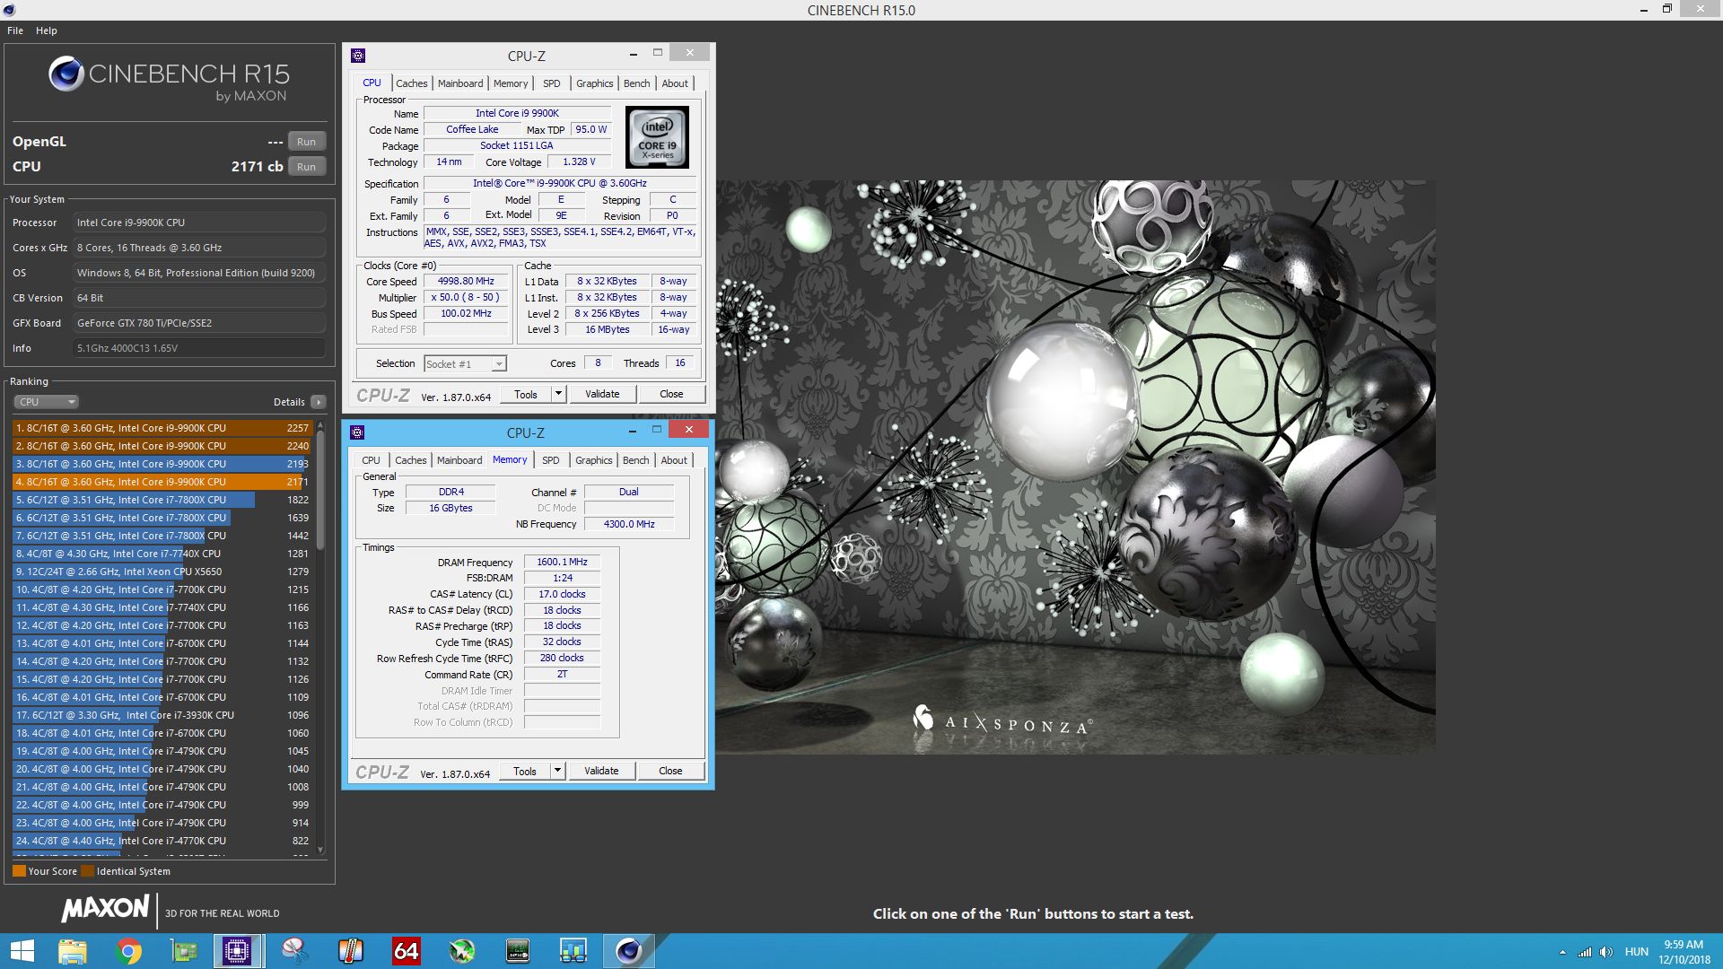Click the Cinebench app icon in title bar
Image resolution: width=1723 pixels, height=969 pixels.
point(9,10)
